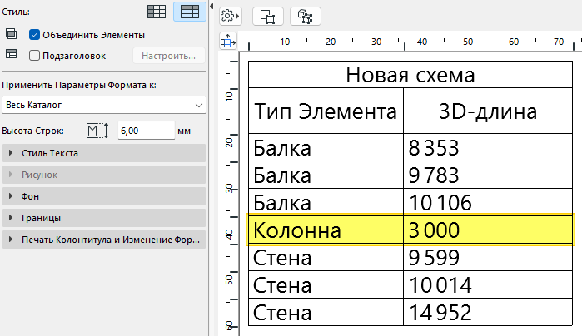Expand Печать Колонтитула и Изменение section
The height and width of the screenshot is (336, 582).
(104, 240)
